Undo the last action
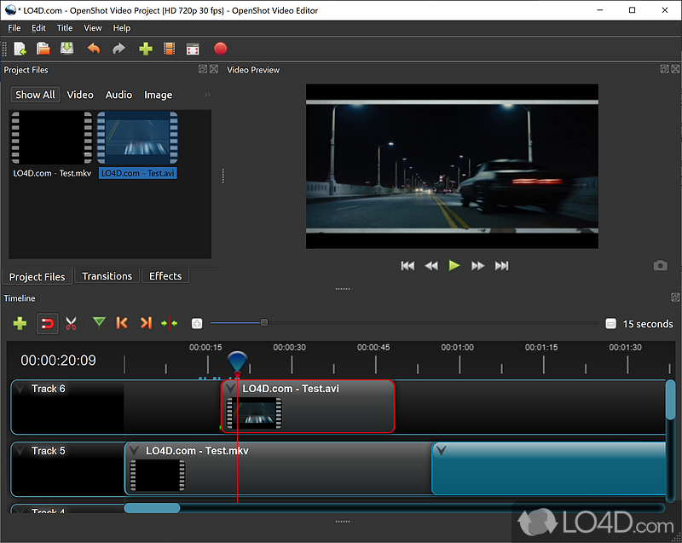The width and height of the screenshot is (682, 543). pos(94,49)
